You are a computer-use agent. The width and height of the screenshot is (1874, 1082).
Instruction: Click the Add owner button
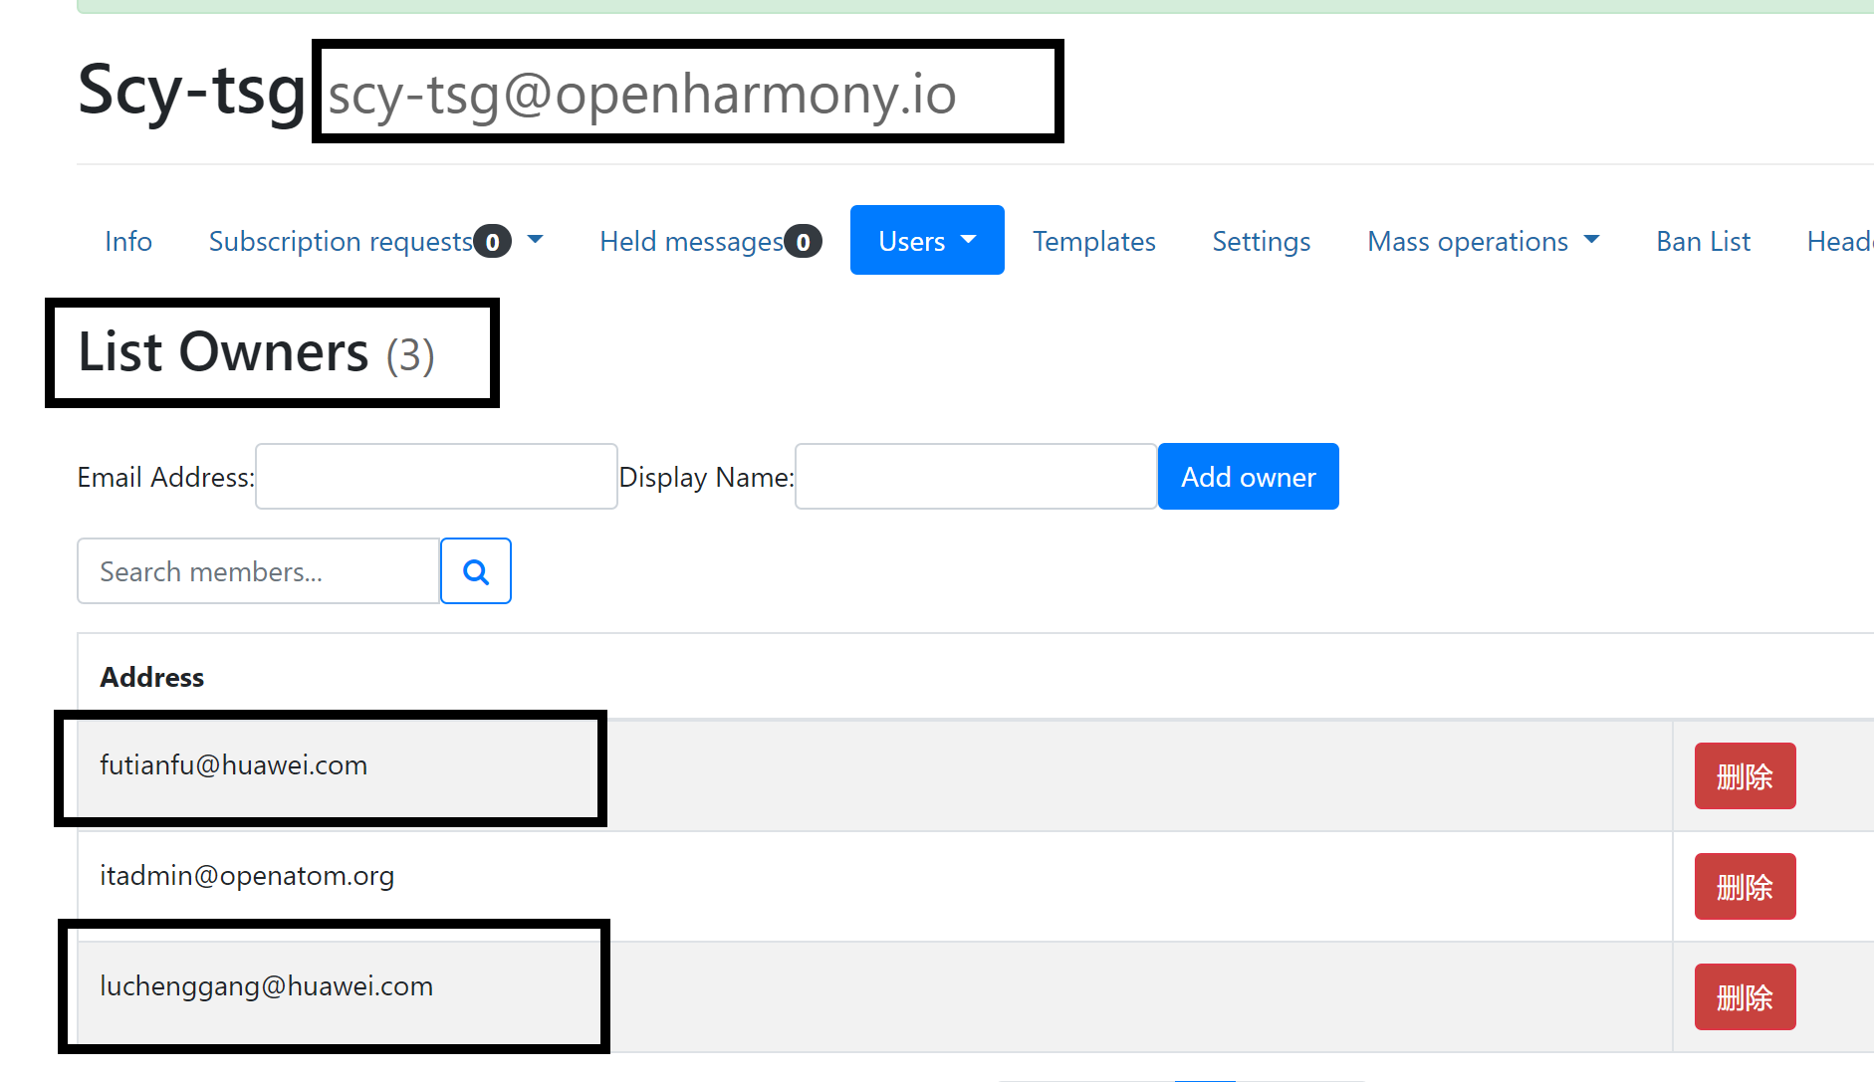[1249, 477]
